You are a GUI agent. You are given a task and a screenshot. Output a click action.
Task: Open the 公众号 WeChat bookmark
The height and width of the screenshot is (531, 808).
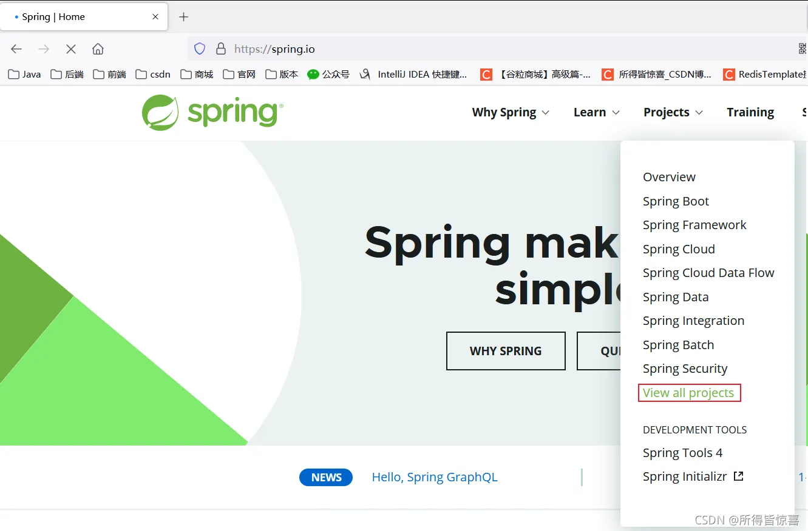click(328, 75)
